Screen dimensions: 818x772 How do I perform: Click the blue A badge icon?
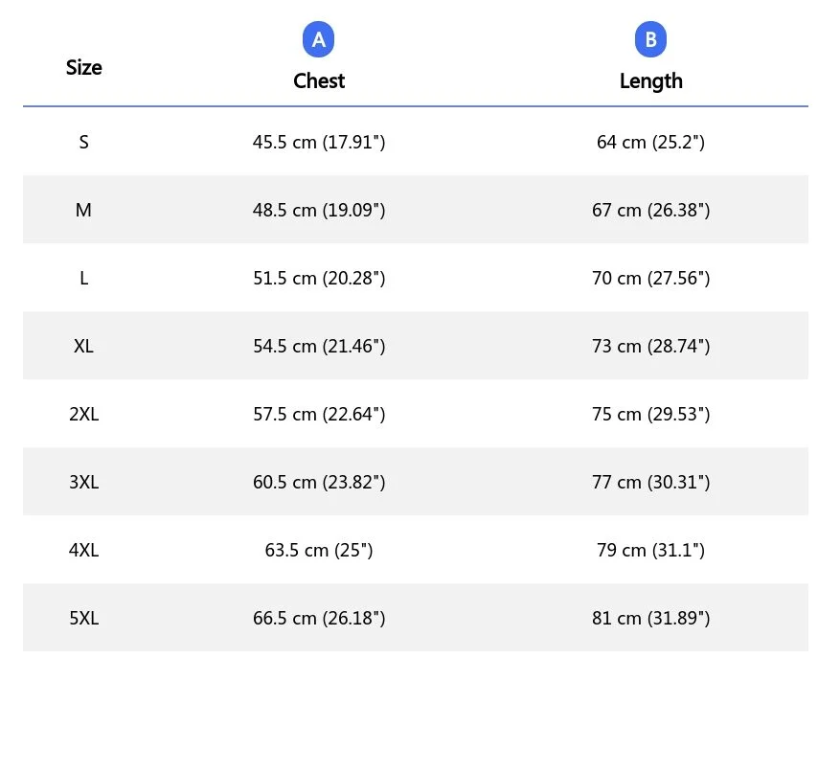pyautogui.click(x=319, y=40)
